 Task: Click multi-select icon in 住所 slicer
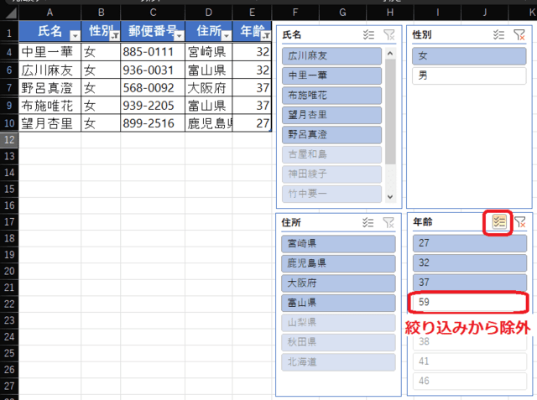tap(368, 222)
